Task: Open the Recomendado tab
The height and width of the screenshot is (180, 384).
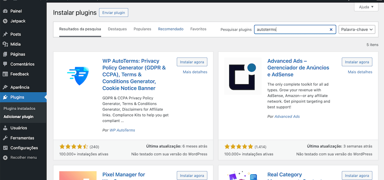Action: [171, 29]
